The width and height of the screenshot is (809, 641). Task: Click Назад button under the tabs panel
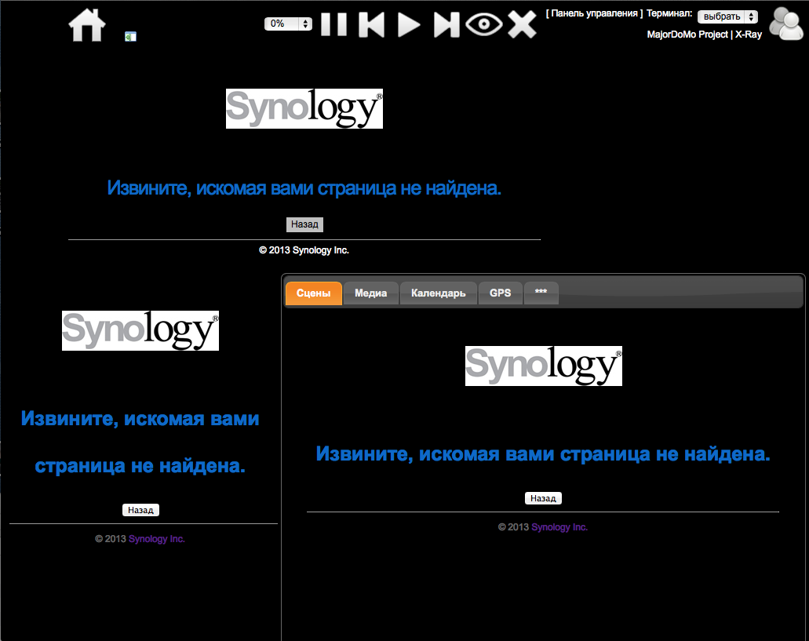coord(543,498)
